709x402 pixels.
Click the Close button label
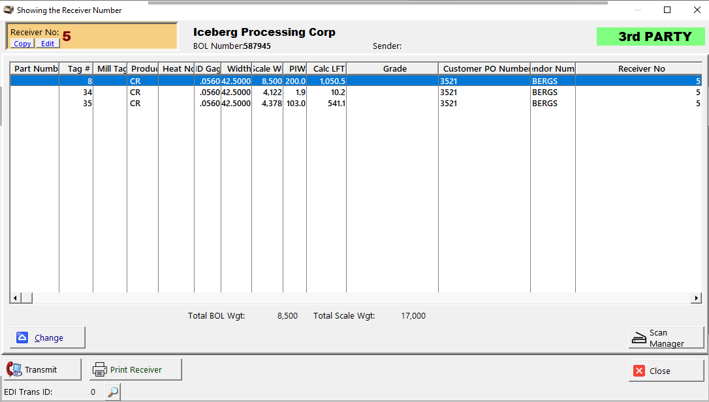pyautogui.click(x=660, y=371)
